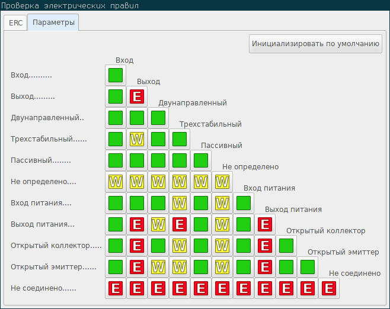The height and width of the screenshot is (309, 390).
Task: Click warning in Выход питания row, Двунаправленный column
Action: click(x=158, y=224)
